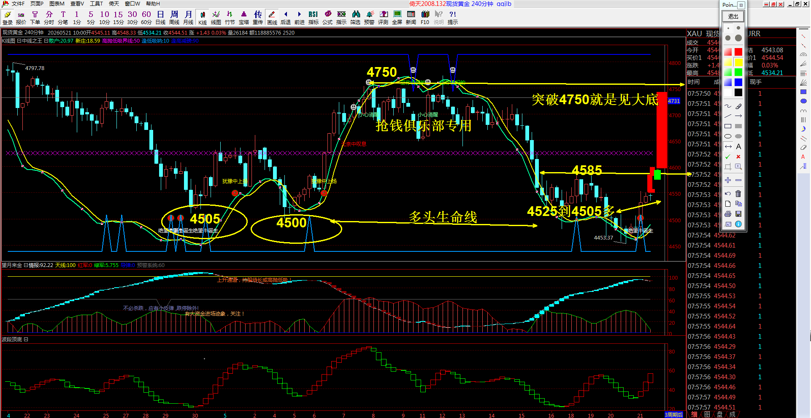The width and height of the screenshot is (811, 418).
Task: Pick the solid red color swatch
Action: tap(738, 51)
